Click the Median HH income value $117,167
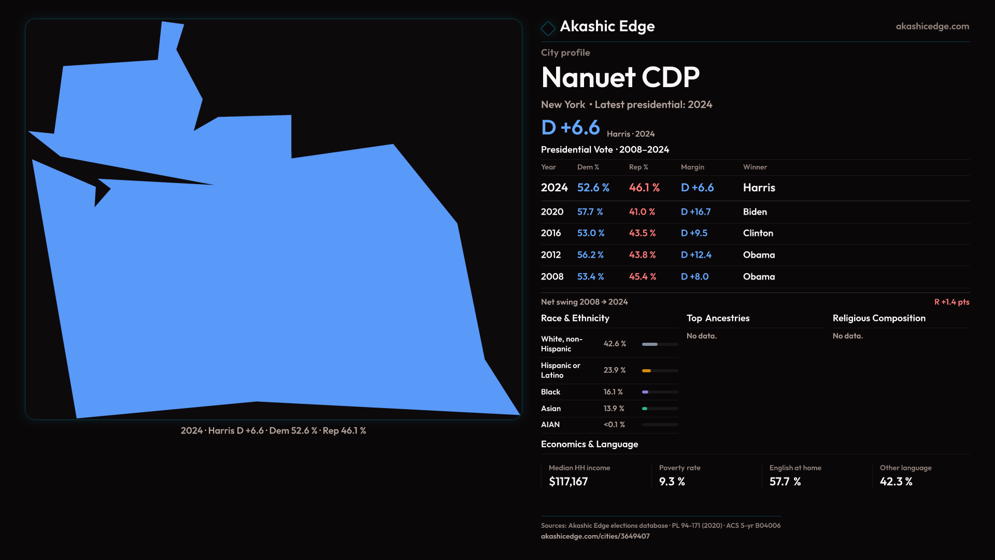This screenshot has width=995, height=560. (x=568, y=482)
